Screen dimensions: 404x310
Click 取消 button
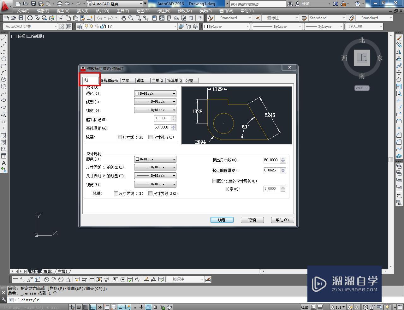tap(252, 220)
